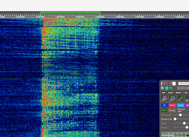Viewport: 189px width, 137px height.
Task: Click the waterfall zoom out magnifier
Action: click(x=173, y=99)
